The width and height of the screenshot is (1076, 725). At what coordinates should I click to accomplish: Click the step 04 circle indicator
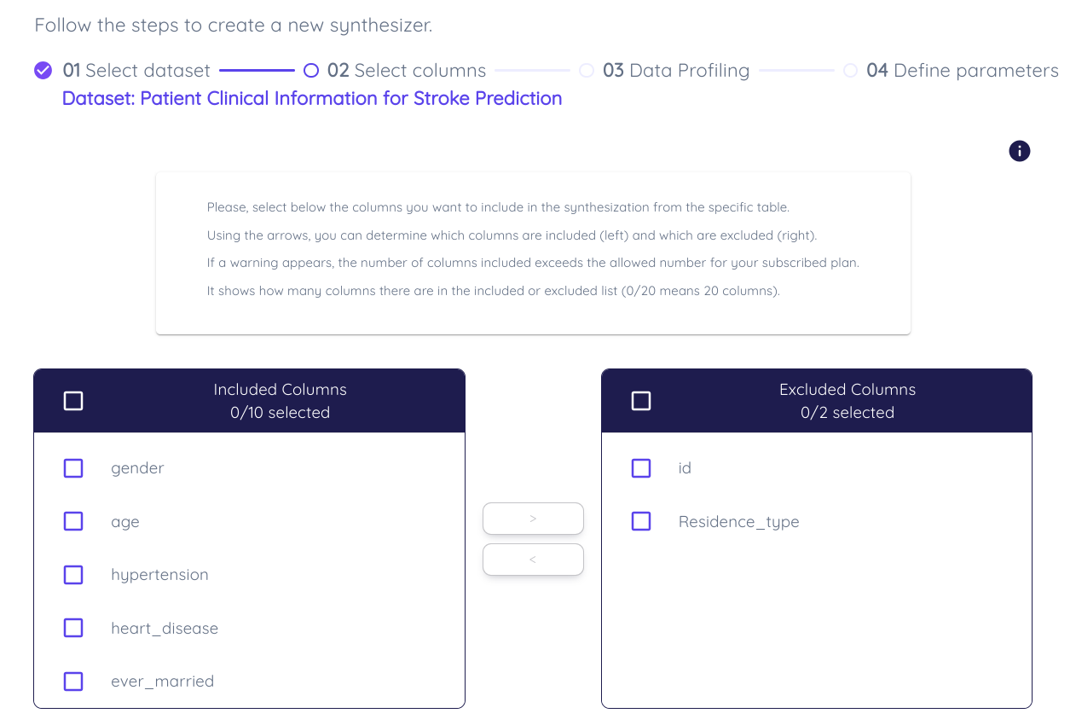click(x=850, y=70)
